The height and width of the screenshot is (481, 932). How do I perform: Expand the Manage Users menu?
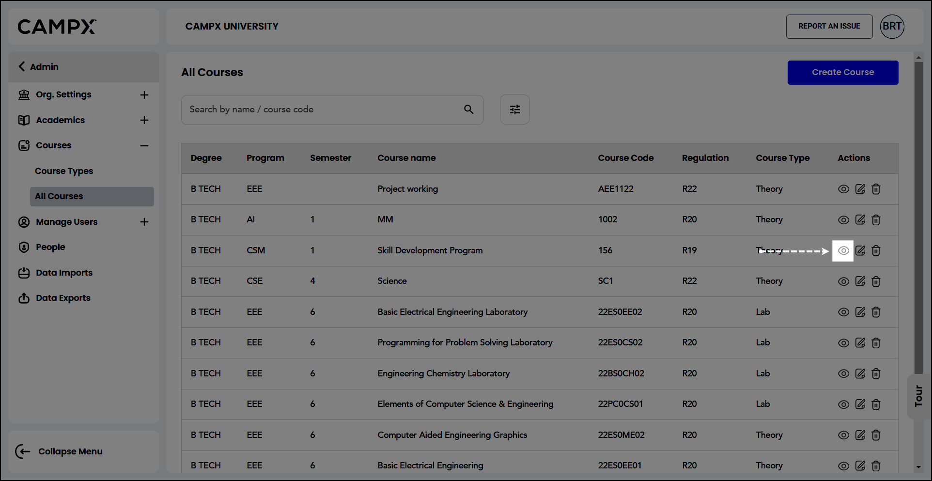[x=144, y=222]
